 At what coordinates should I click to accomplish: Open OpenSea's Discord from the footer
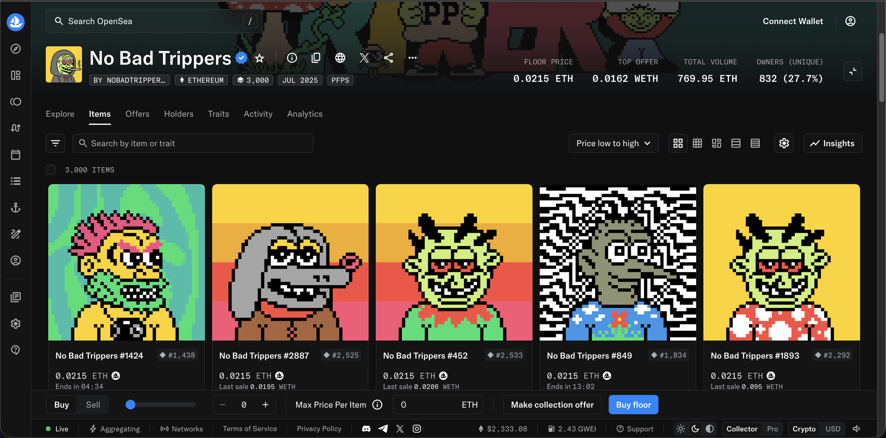coord(366,429)
